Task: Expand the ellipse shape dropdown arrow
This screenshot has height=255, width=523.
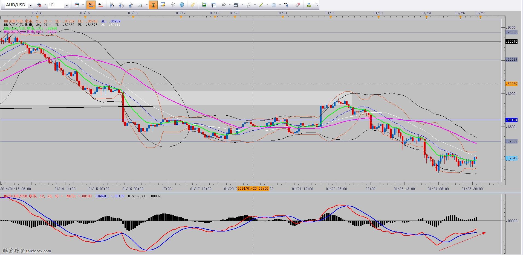Action: pyautogui.click(x=280, y=5)
